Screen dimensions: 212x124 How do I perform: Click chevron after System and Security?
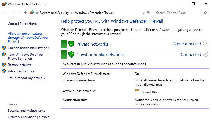pyautogui.click(x=72, y=13)
